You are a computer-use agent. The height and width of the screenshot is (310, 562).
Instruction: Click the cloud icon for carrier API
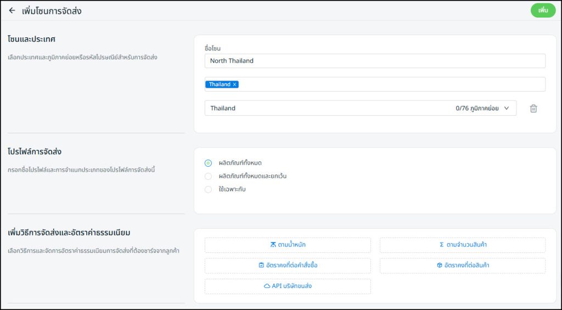(x=267, y=286)
